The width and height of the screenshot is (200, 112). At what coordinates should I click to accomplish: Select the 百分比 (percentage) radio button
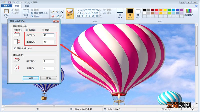click(27, 30)
